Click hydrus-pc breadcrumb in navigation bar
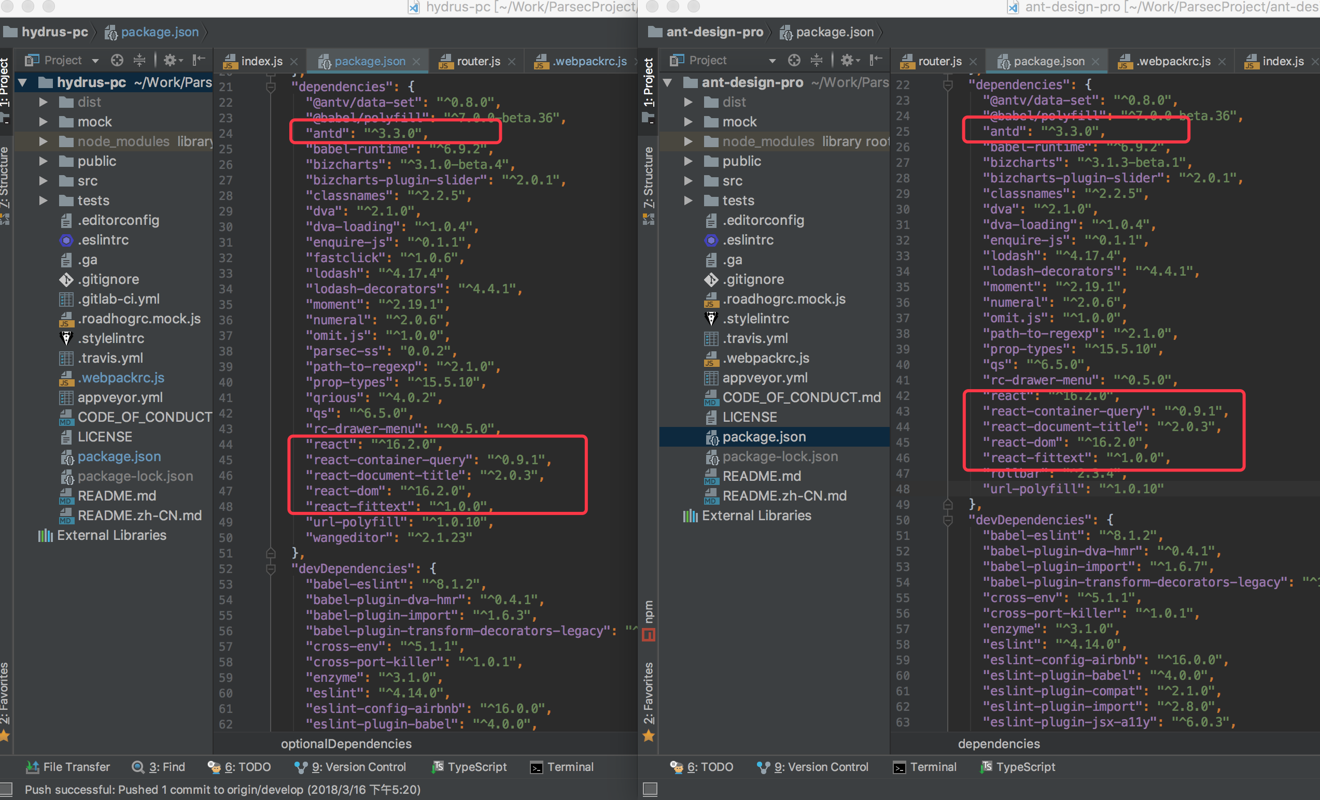Image resolution: width=1320 pixels, height=800 pixels. tap(46, 32)
